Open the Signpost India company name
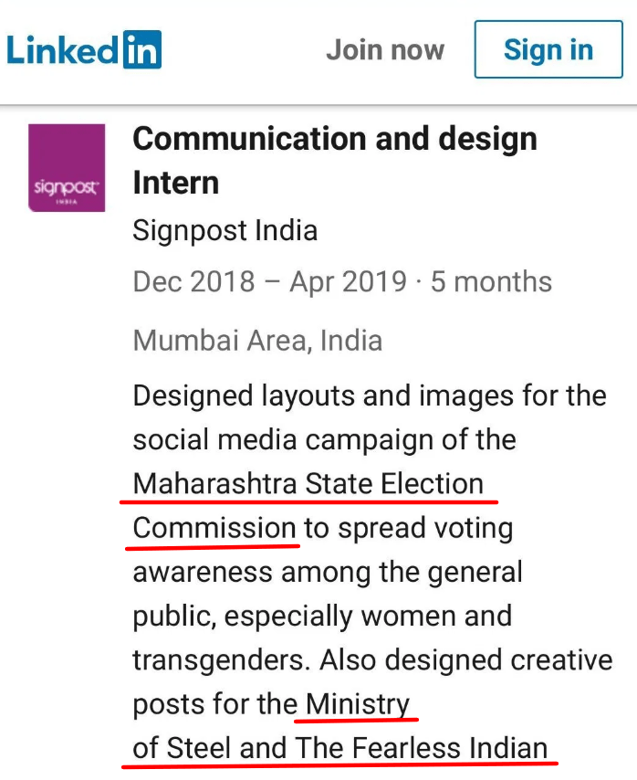The width and height of the screenshot is (637, 780). 225,230
